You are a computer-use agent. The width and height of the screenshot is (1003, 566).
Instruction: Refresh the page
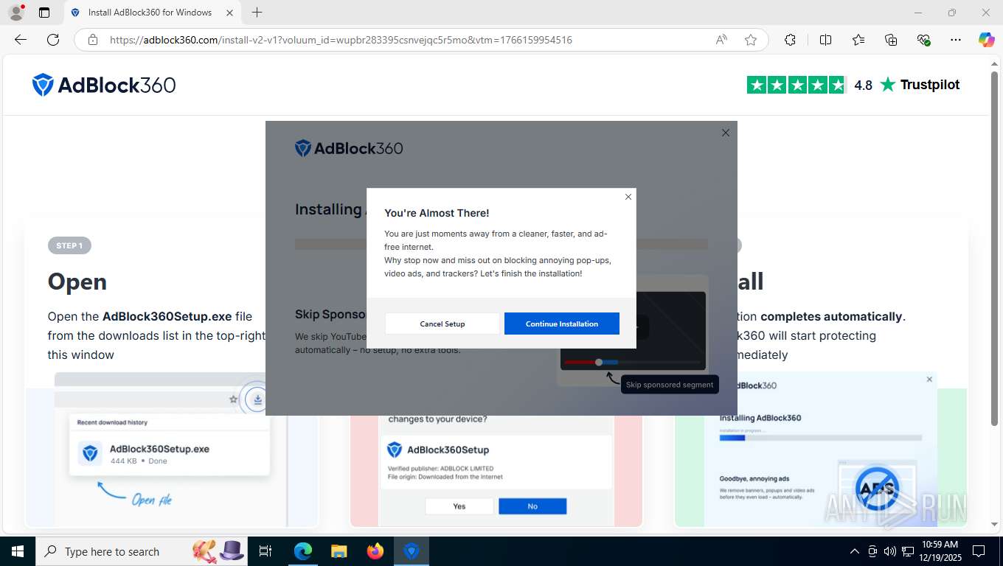[53, 40]
